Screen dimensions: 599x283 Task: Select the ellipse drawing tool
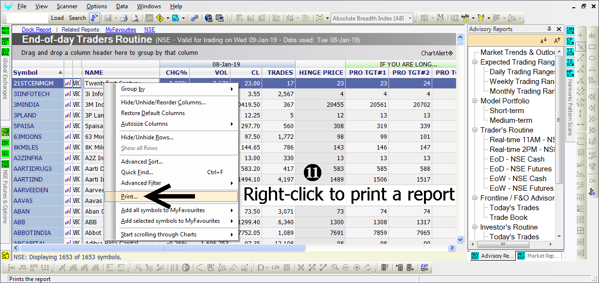coord(592,58)
